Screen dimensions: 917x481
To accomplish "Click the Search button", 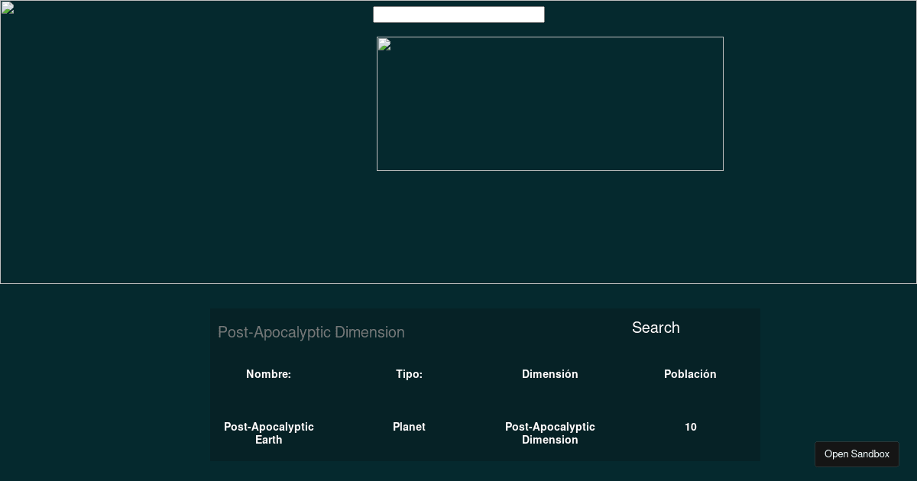I will (656, 328).
